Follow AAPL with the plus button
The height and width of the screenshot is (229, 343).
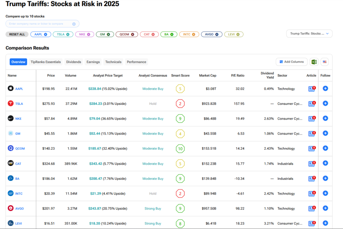coord(325,88)
